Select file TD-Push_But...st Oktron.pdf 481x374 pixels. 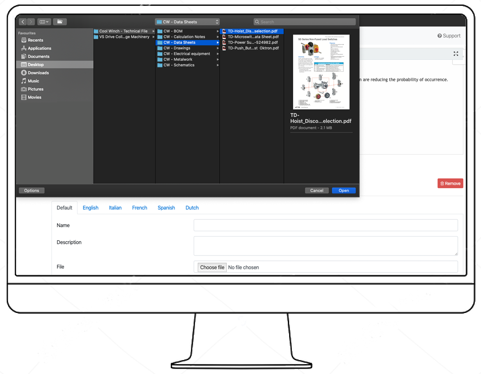pyautogui.click(x=252, y=48)
